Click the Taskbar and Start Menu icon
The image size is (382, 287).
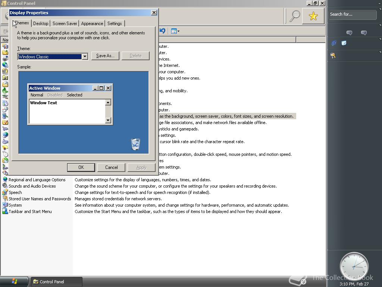pos(5,211)
